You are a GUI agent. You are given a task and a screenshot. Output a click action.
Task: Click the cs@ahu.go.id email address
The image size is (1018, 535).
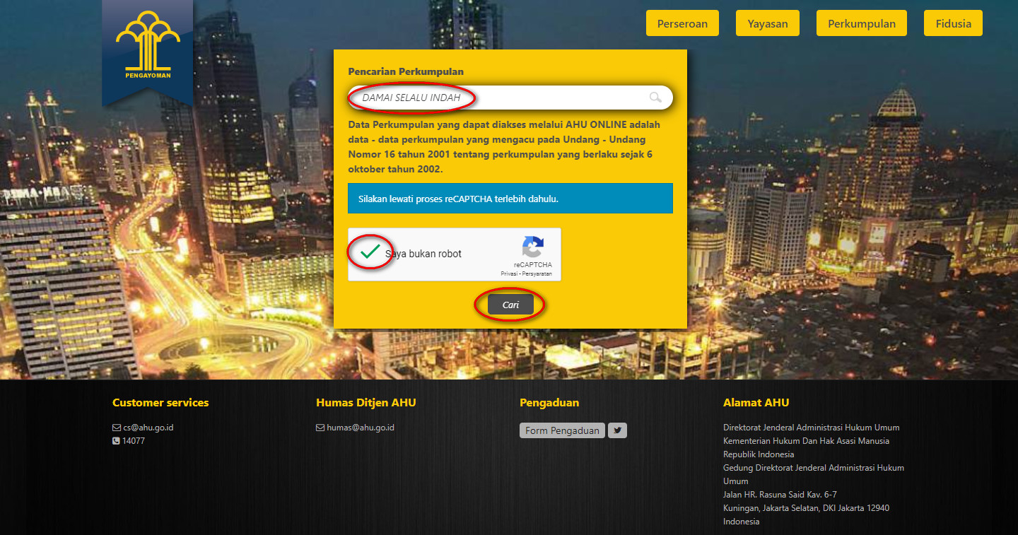[x=148, y=428]
